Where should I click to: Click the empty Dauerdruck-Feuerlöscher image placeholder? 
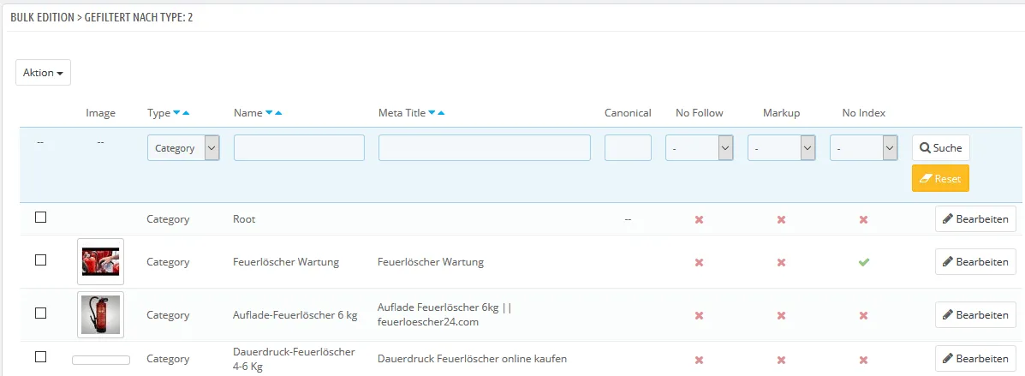(x=101, y=360)
